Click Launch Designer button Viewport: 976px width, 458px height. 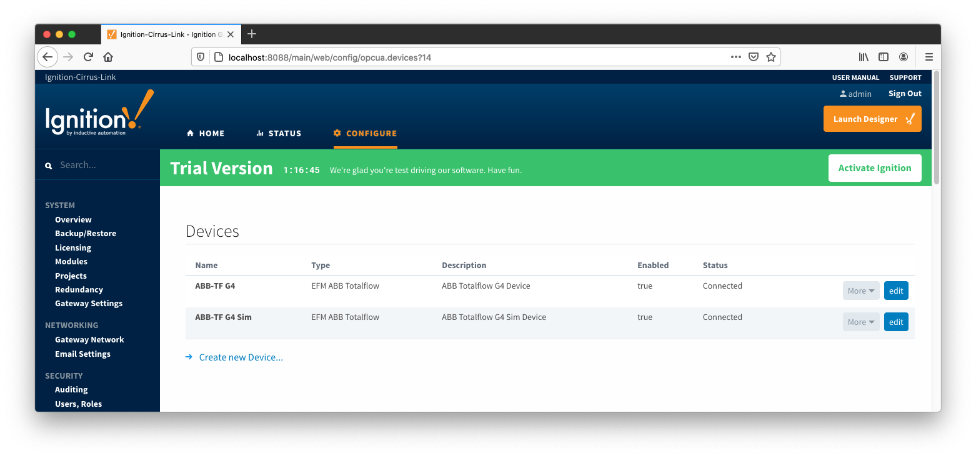tap(872, 119)
